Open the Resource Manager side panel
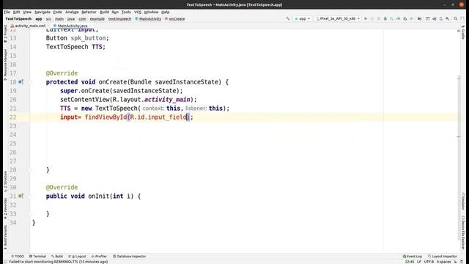Screen dimensions: 469x264 click(x=5, y=65)
